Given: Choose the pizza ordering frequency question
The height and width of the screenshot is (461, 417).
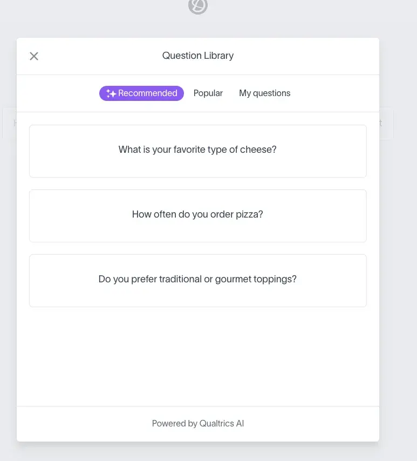Looking at the screenshot, I should tap(198, 215).
